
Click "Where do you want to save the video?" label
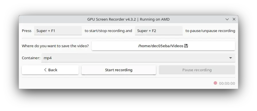click(x=55, y=46)
